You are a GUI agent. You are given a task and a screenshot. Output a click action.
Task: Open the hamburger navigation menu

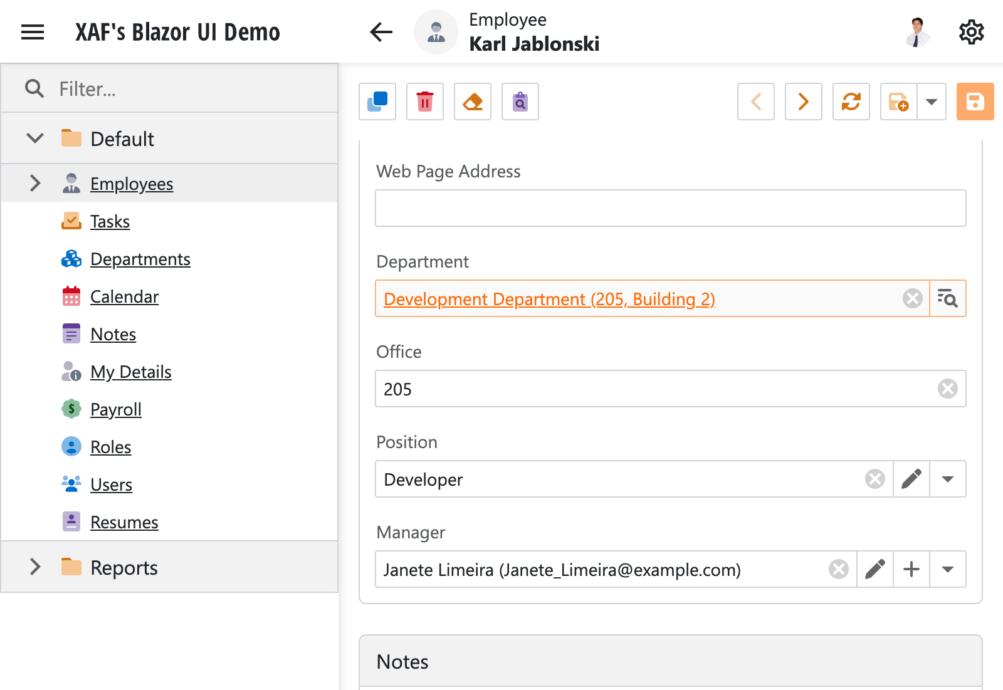(32, 32)
